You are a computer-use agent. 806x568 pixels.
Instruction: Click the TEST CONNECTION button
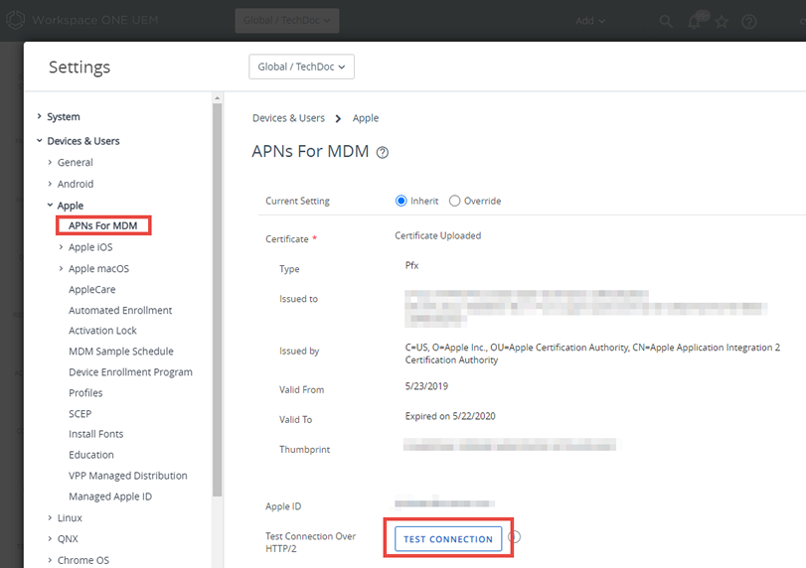tap(448, 539)
